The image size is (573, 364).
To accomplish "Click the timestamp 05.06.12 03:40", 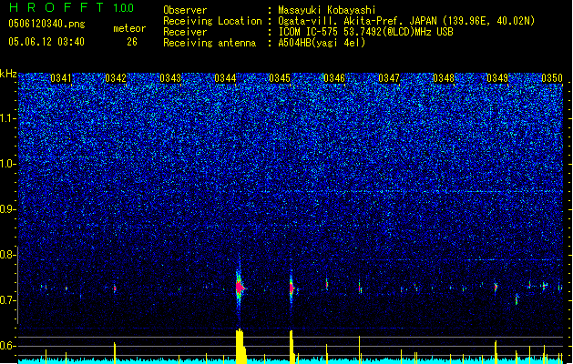I will point(46,42).
